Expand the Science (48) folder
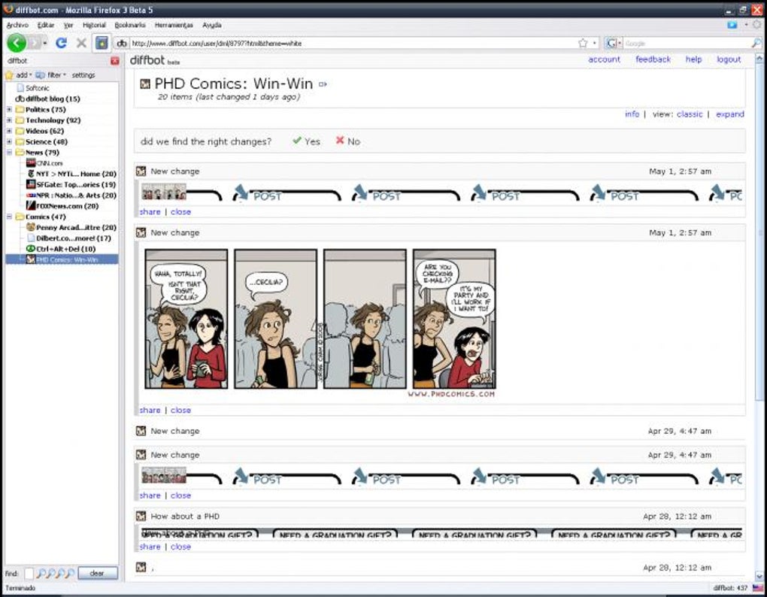Viewport: 767px width, 597px height. click(9, 142)
